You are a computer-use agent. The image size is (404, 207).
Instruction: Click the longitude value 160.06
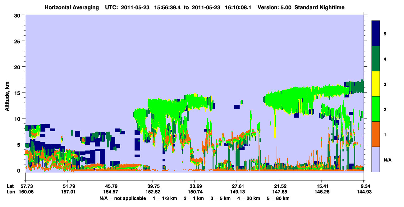[x=25, y=192]
